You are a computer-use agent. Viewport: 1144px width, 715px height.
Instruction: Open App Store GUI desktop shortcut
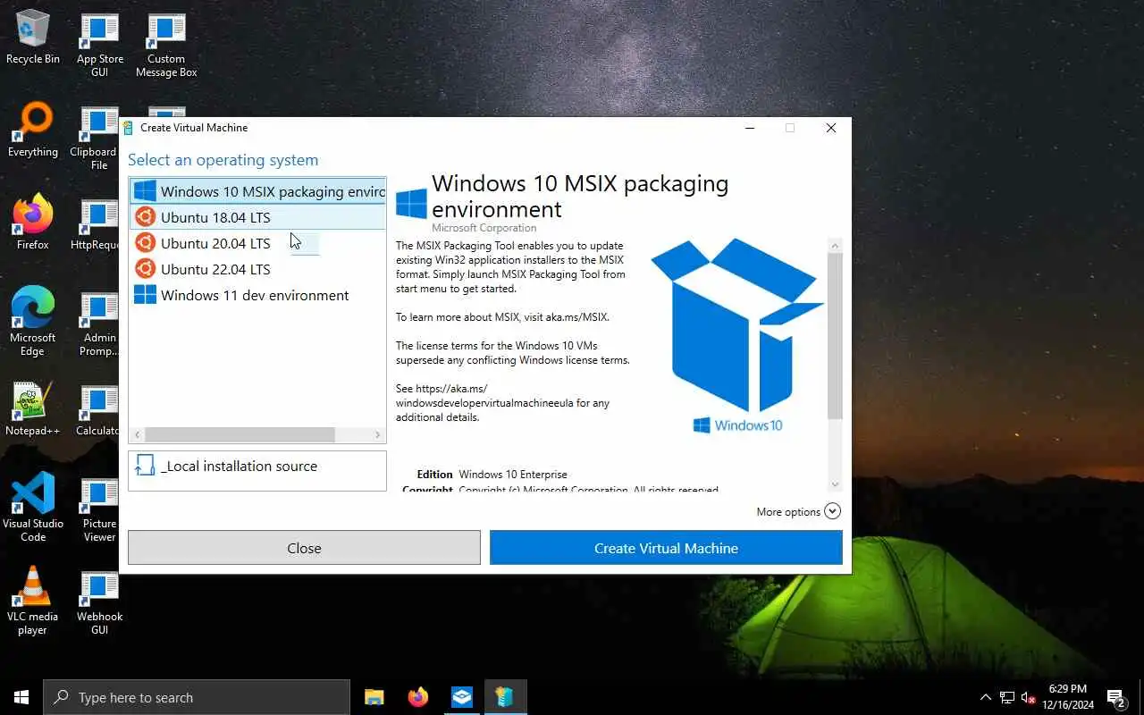coord(99,45)
